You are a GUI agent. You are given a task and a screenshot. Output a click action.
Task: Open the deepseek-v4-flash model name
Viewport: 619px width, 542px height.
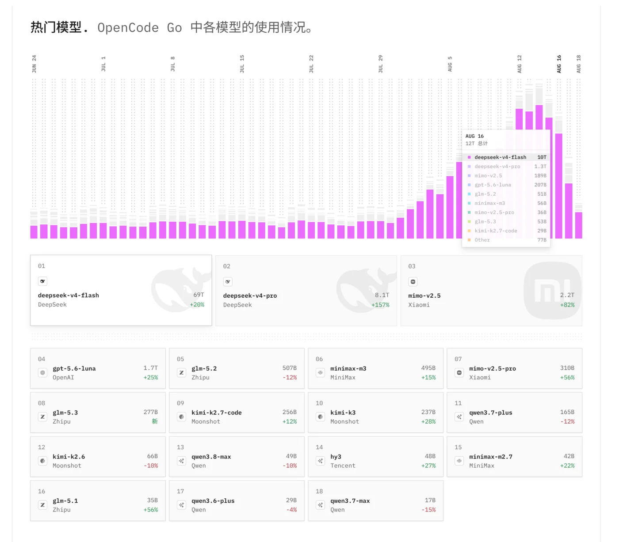(69, 296)
